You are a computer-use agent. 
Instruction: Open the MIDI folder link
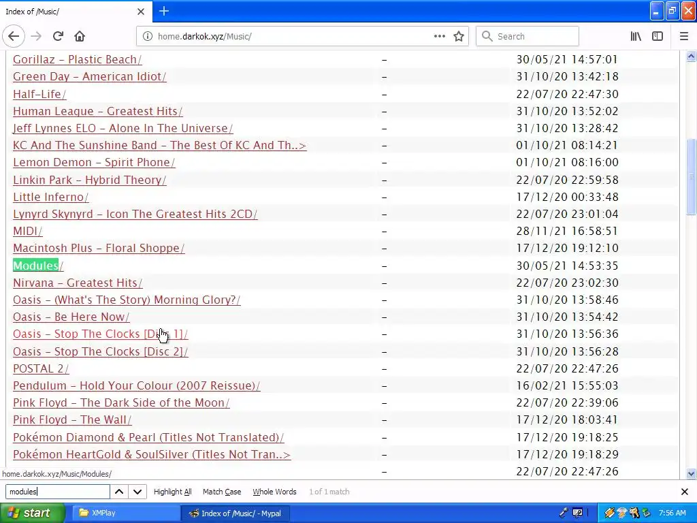click(27, 232)
